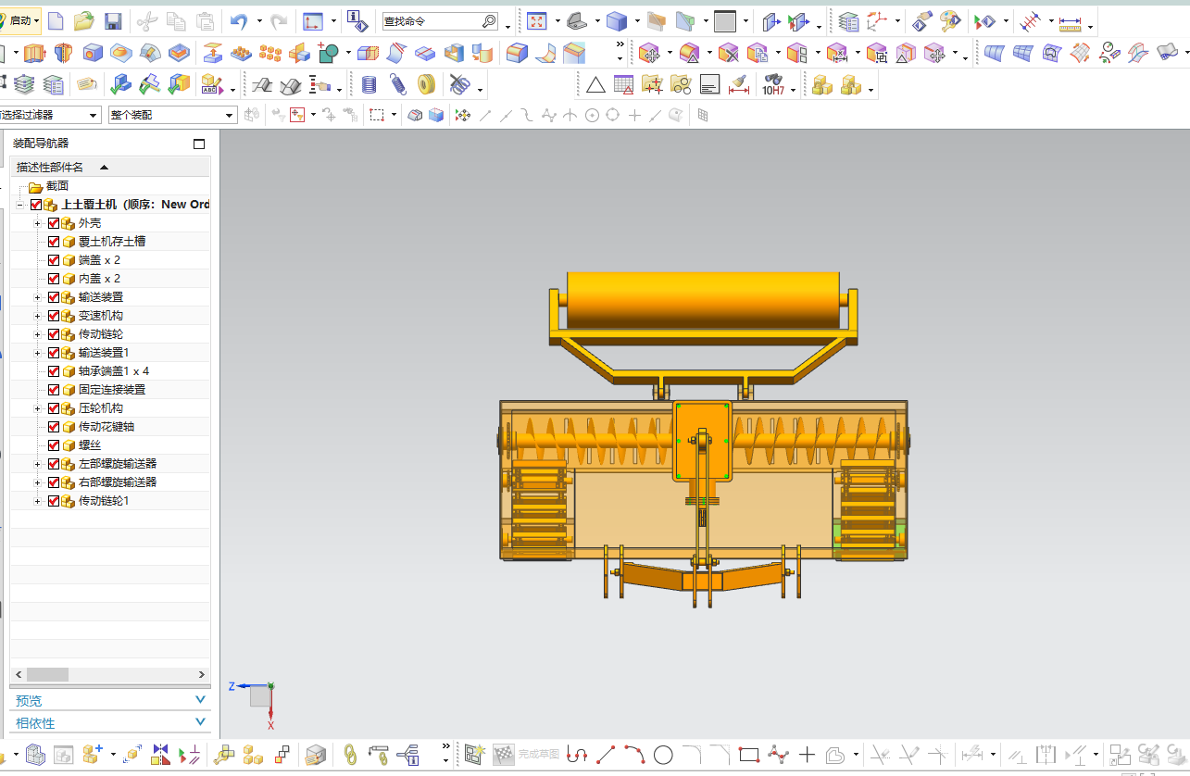Click the assembly chain constraints icon

click(x=350, y=755)
